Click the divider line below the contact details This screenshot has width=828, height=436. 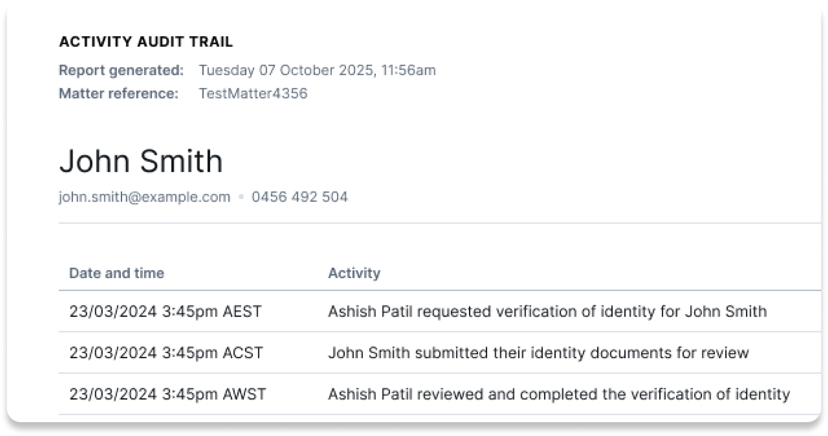(433, 223)
